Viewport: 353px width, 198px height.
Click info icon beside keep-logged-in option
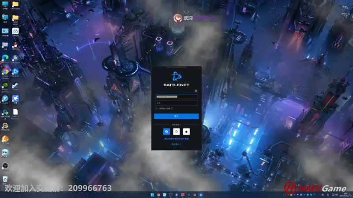pos(172,108)
